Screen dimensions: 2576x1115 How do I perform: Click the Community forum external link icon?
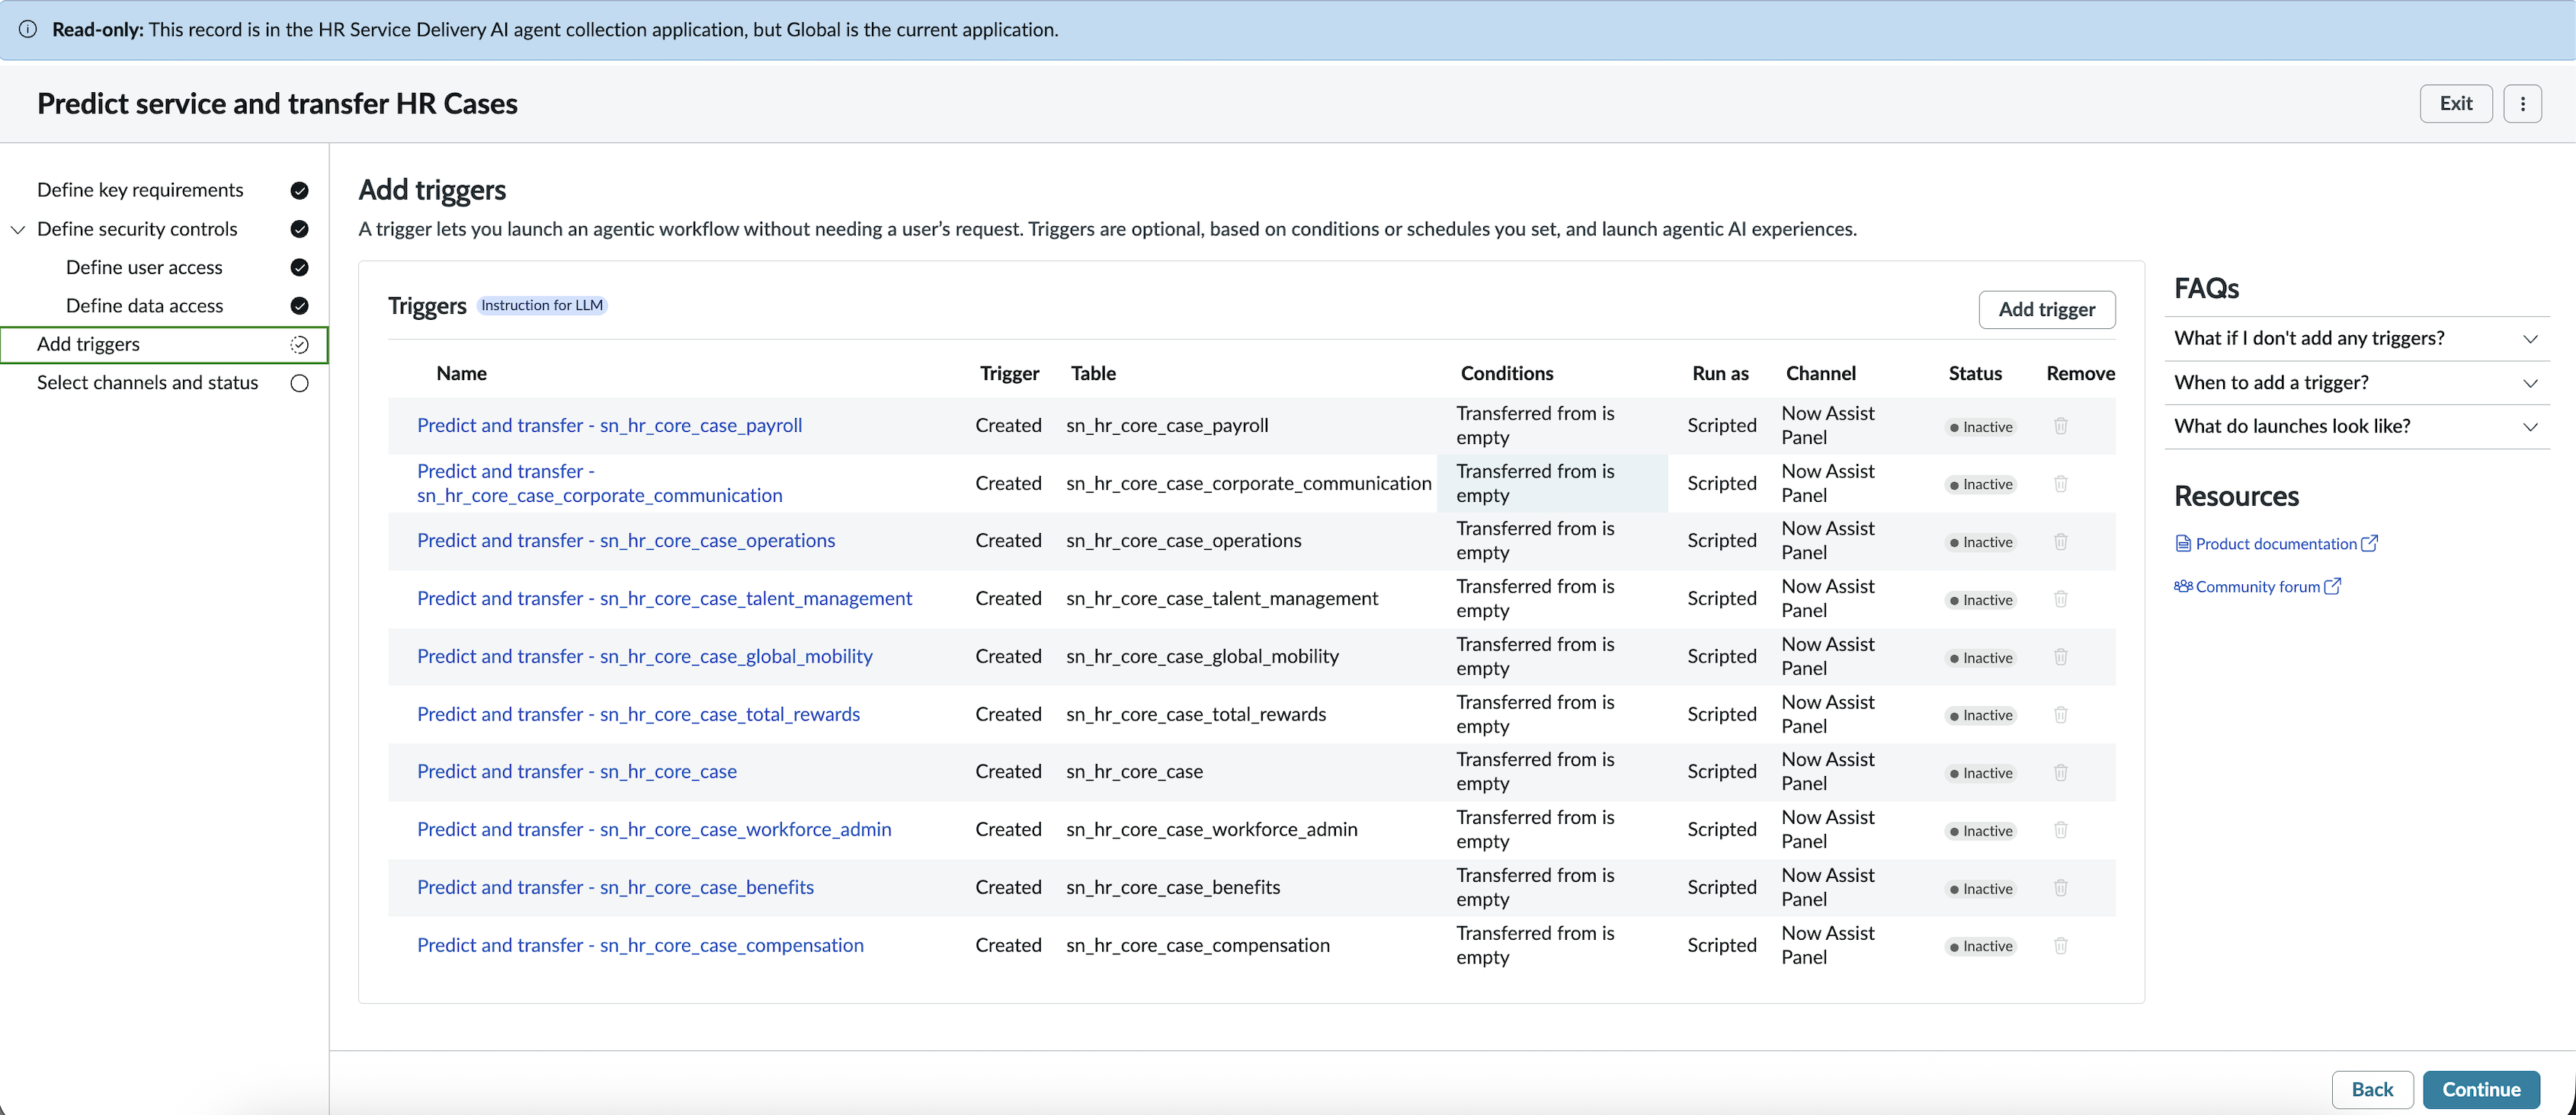(x=2332, y=586)
